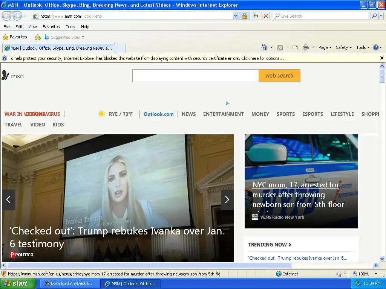Open the Help menu
Viewport: 386px width, 289px height.
[x=85, y=27]
